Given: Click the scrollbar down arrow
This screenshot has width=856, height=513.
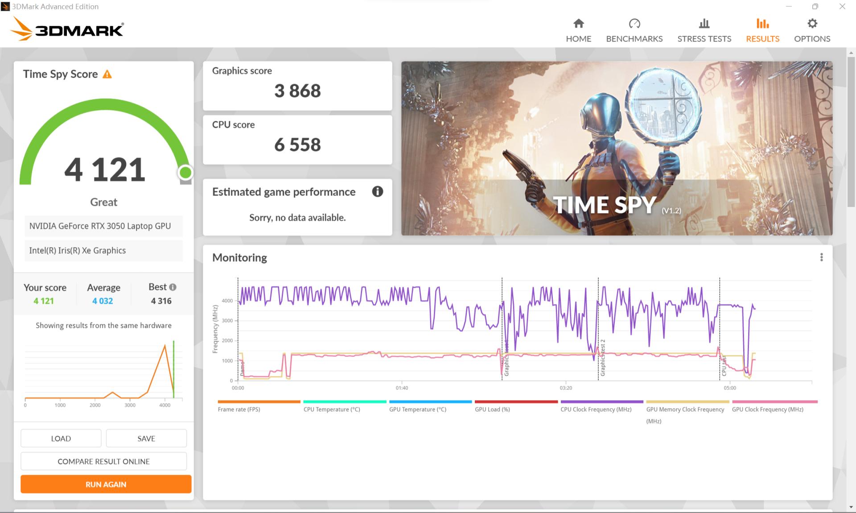Looking at the screenshot, I should pyautogui.click(x=851, y=507).
